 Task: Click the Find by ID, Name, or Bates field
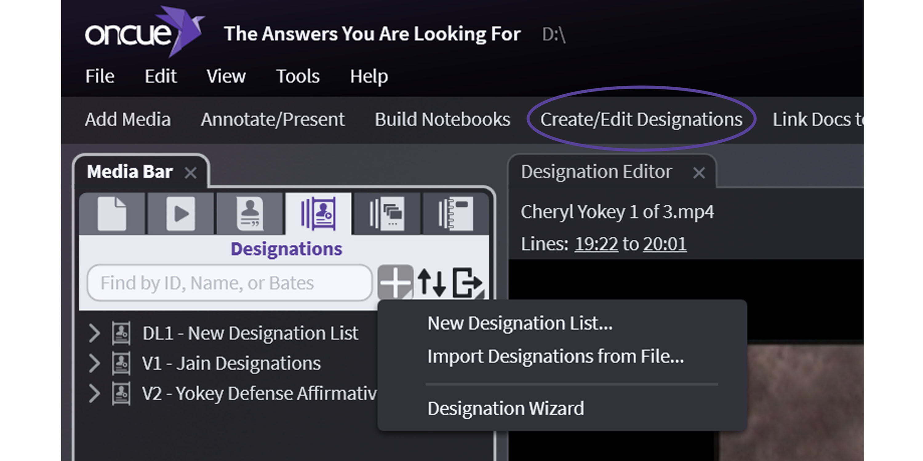(229, 283)
